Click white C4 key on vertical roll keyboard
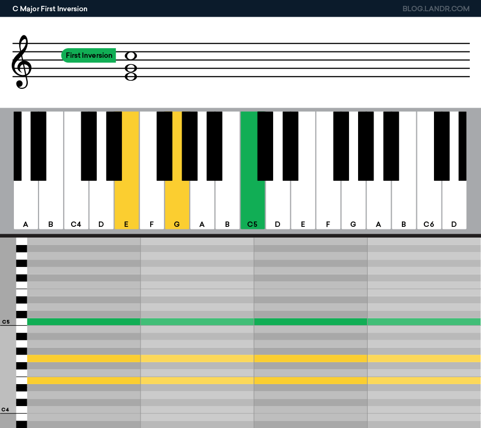The width and height of the screenshot is (481, 428). (x=21, y=410)
